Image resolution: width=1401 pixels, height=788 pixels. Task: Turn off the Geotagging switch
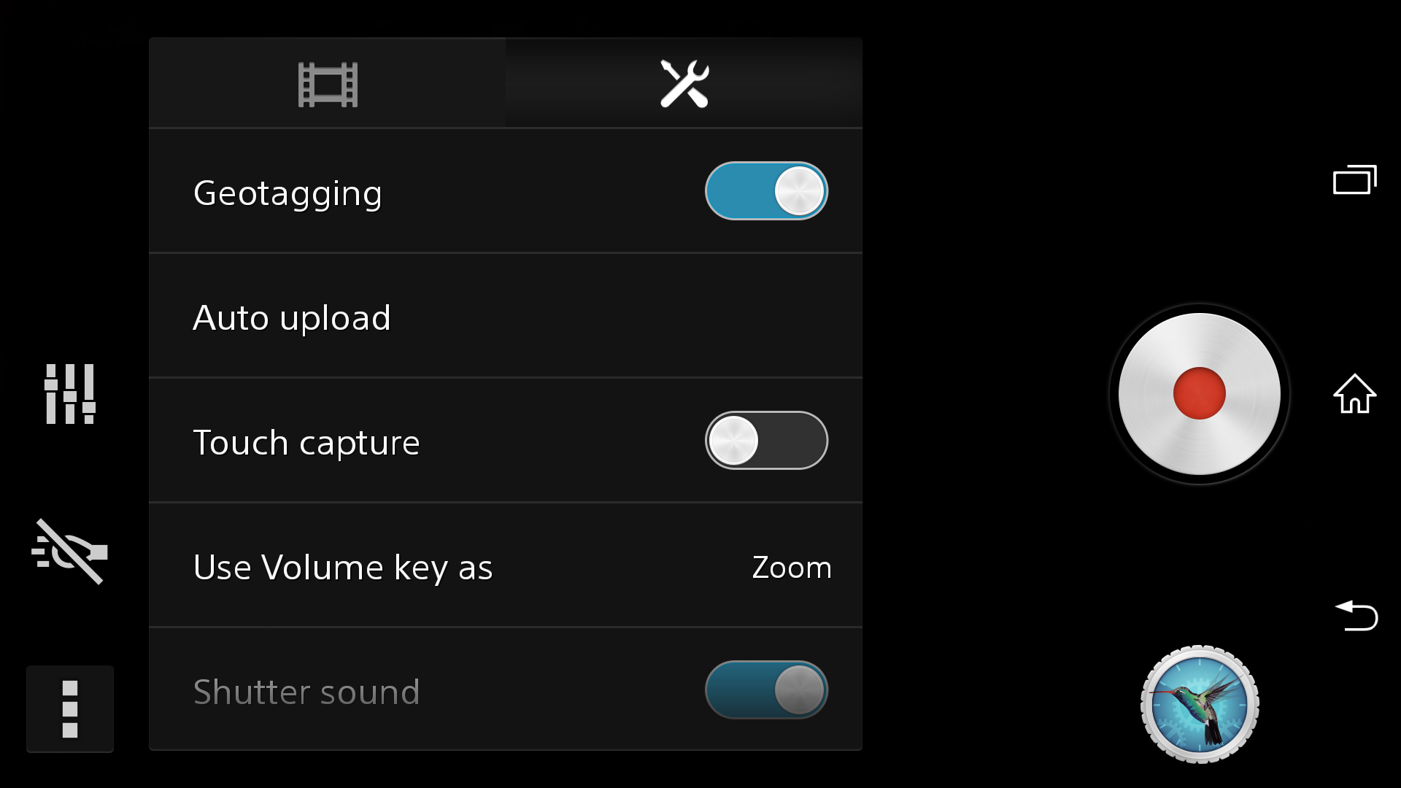point(766,191)
